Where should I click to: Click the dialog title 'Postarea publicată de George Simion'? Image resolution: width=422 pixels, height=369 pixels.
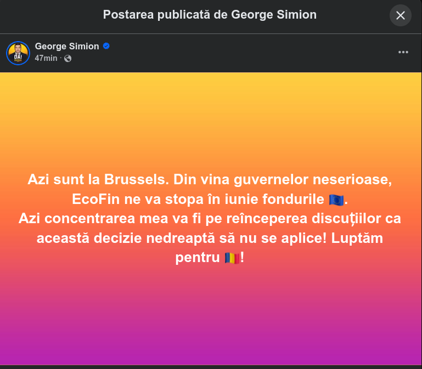[210, 15]
